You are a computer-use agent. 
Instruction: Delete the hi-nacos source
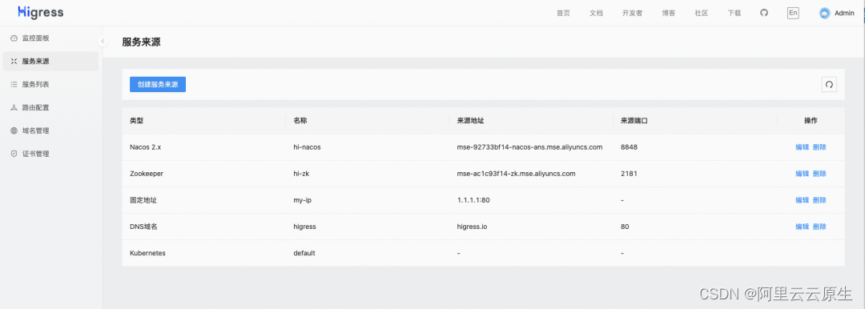point(820,147)
